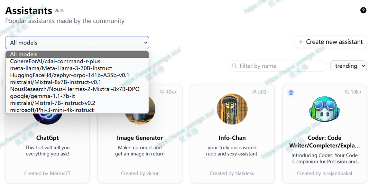Click the Filter by name input field
The width and height of the screenshot is (370, 188).
tap(280, 66)
